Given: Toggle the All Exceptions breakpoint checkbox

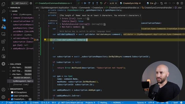Looking at the screenshot, I should (x=12, y=92).
